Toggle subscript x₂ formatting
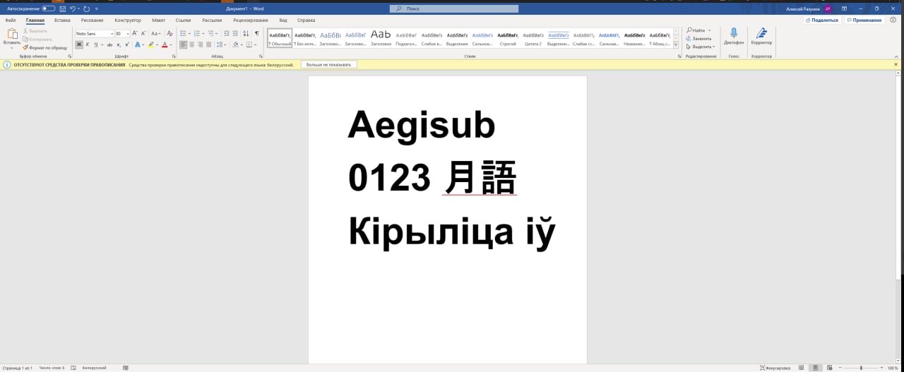 119,44
